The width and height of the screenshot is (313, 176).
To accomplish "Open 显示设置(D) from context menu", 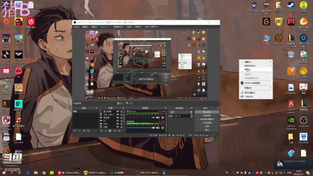I will (256, 93).
